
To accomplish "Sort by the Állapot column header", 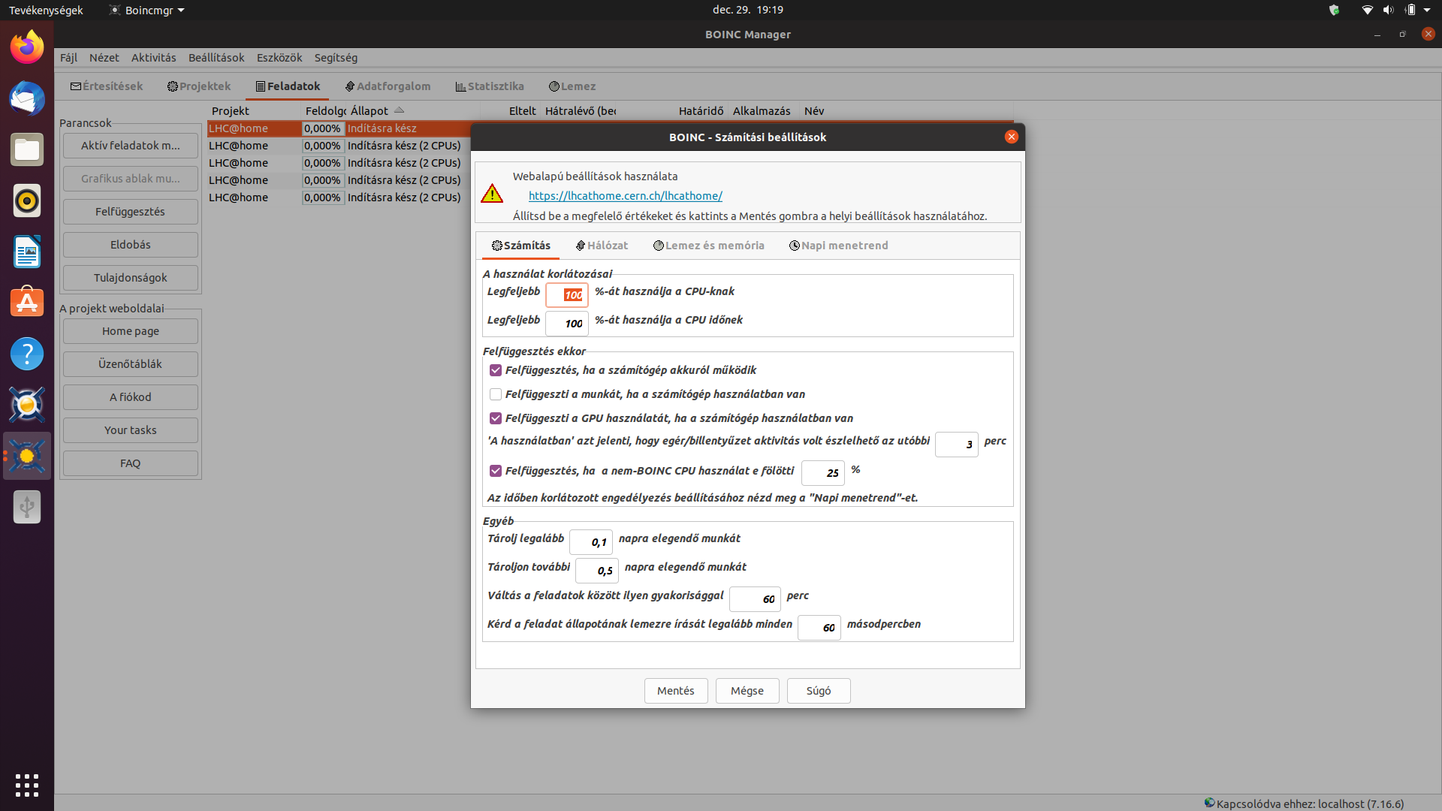I will [x=376, y=110].
